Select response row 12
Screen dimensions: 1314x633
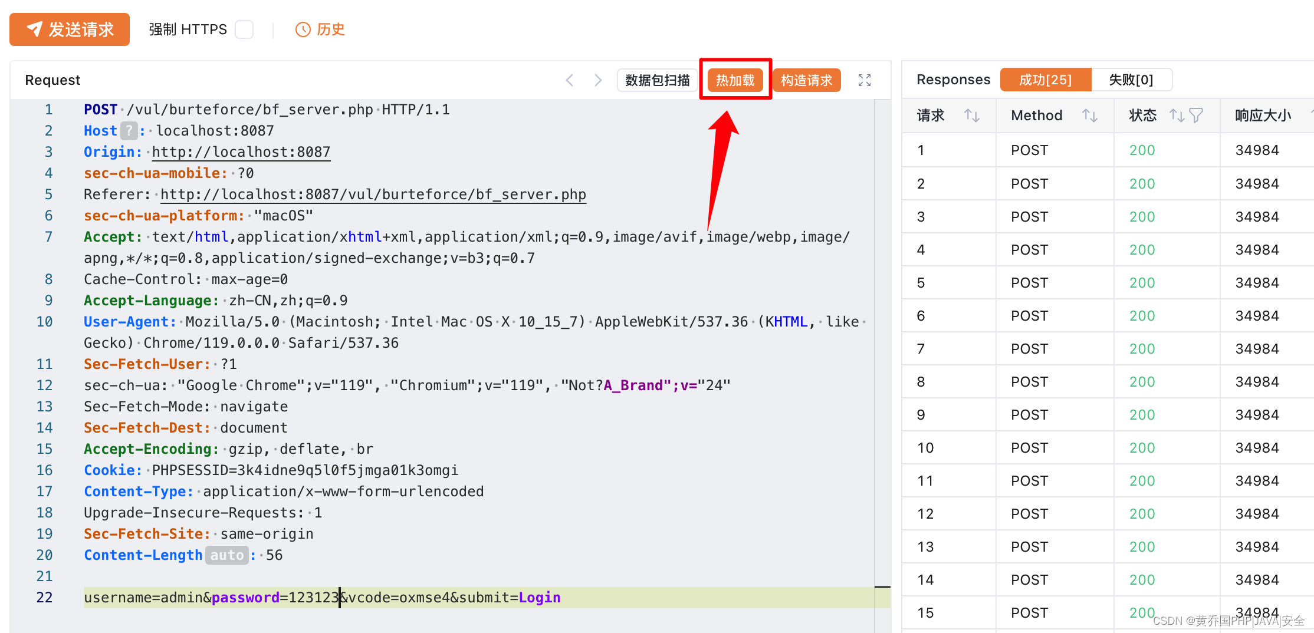[1108, 514]
